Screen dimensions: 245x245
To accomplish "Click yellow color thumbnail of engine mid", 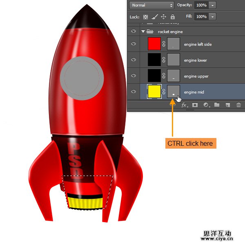I will [154, 91].
